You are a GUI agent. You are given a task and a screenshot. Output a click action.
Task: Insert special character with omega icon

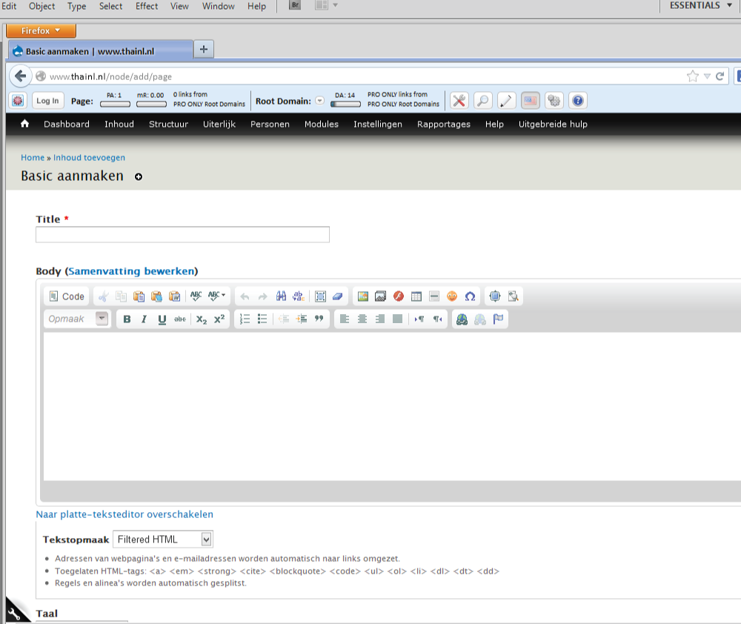(470, 296)
